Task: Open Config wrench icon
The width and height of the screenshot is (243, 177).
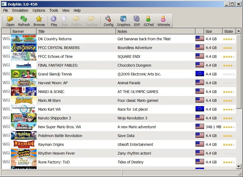Action: pos(108,19)
